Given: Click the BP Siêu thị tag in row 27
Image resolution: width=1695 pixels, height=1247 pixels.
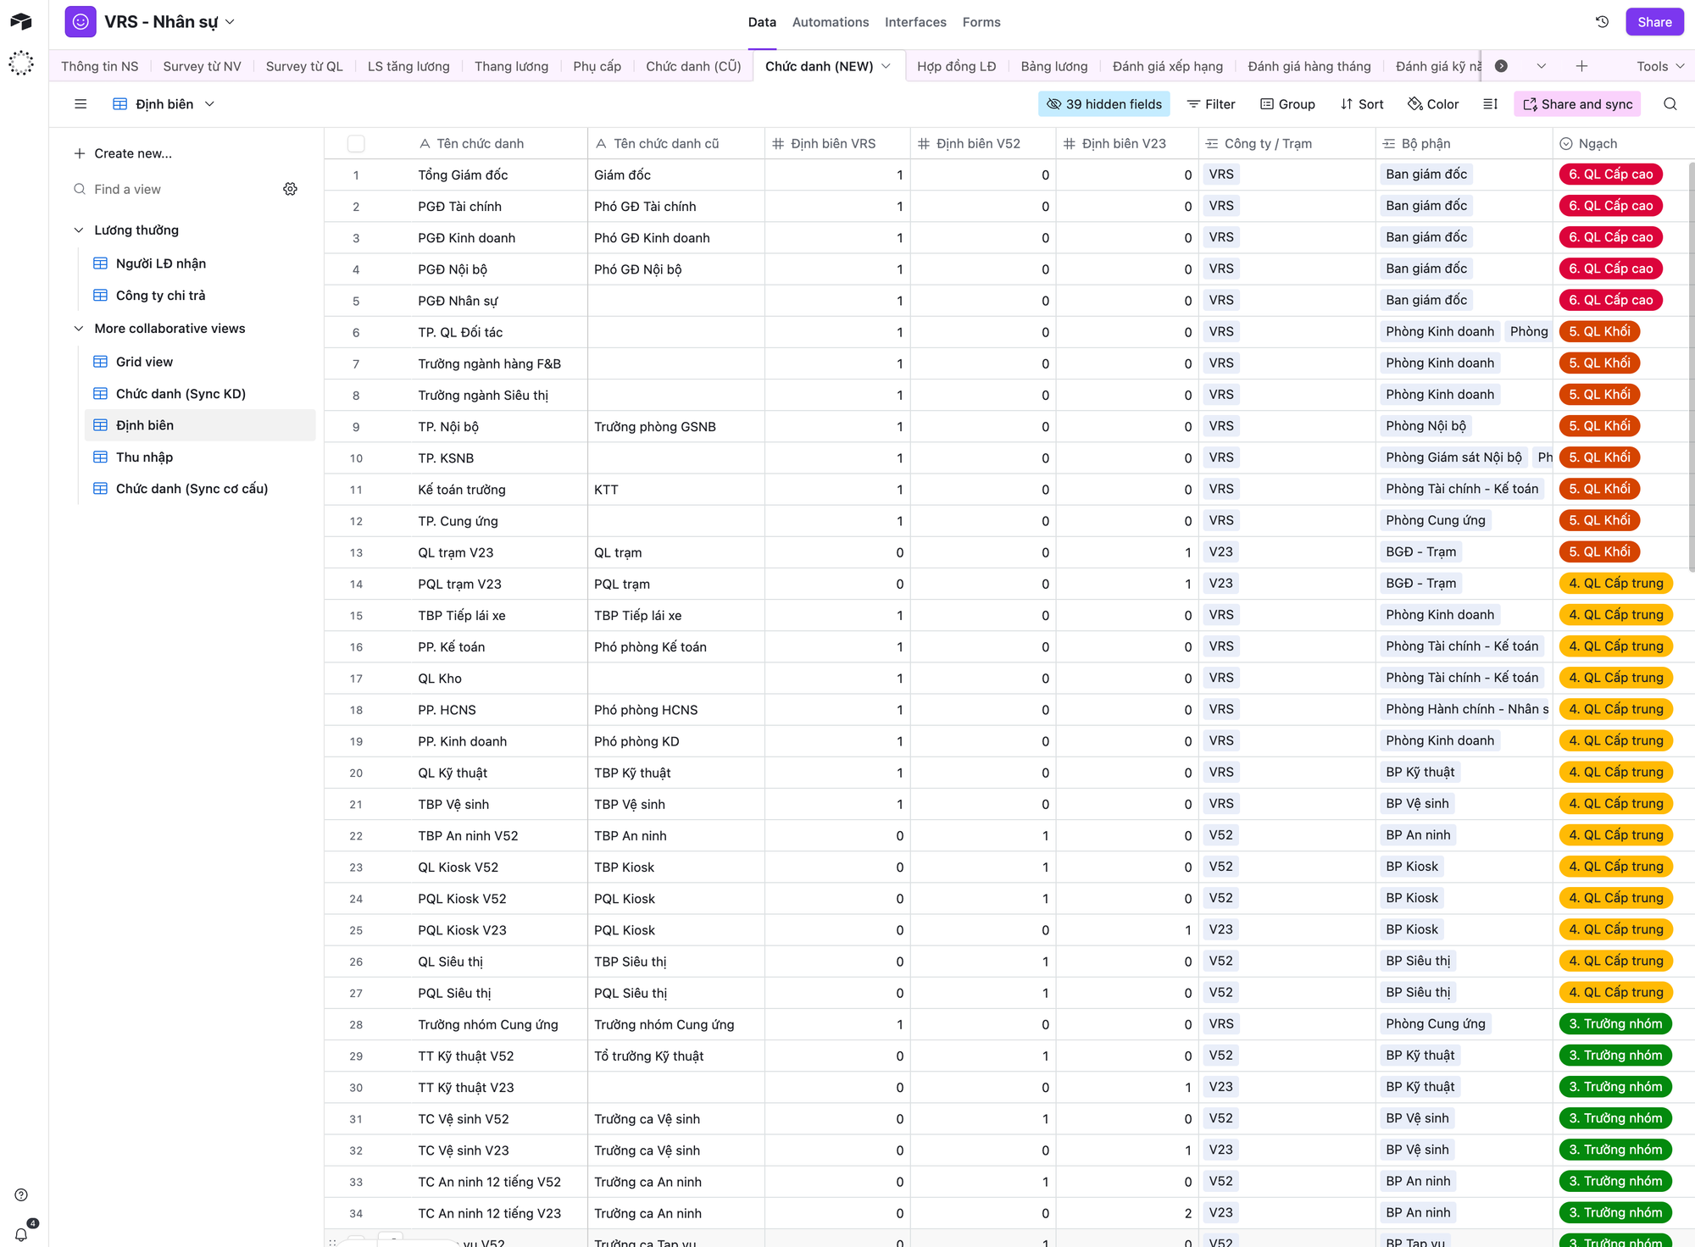Looking at the screenshot, I should coord(1418,992).
